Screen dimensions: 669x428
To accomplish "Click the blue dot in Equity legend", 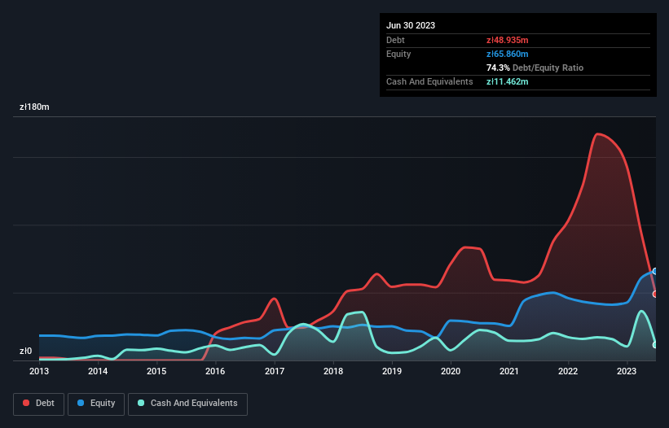I will (x=81, y=403).
